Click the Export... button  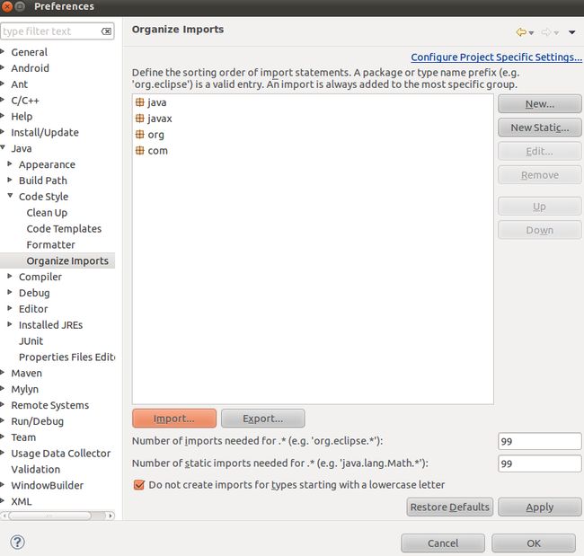point(263,419)
